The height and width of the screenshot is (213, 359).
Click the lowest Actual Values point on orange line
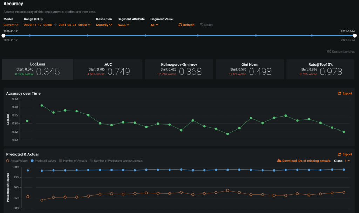(x=42, y=200)
